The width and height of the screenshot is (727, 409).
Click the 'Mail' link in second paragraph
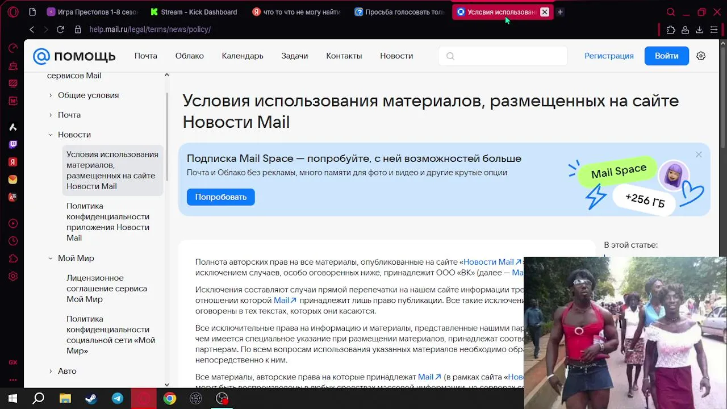(285, 300)
